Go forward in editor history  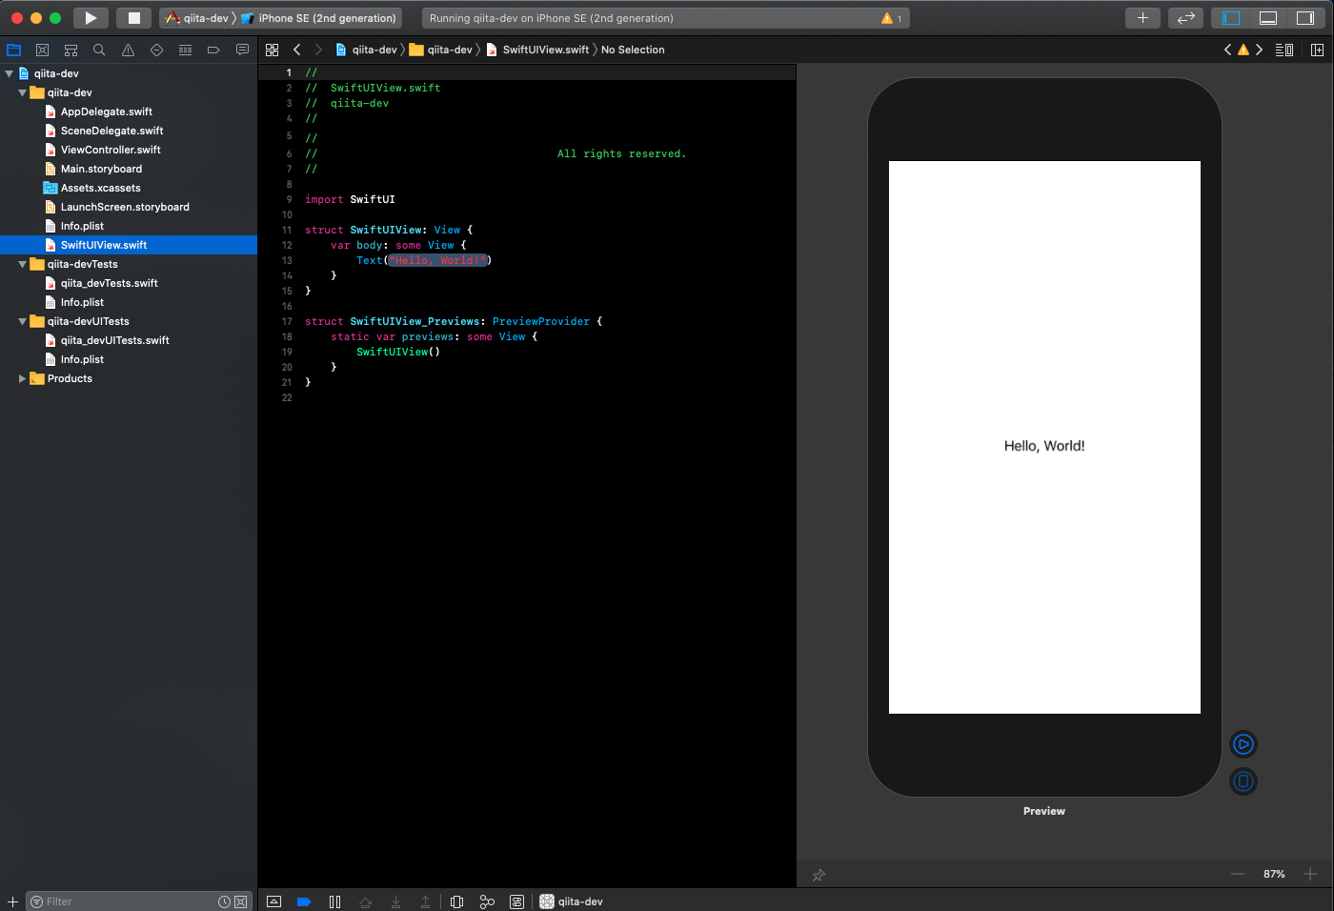pos(318,50)
